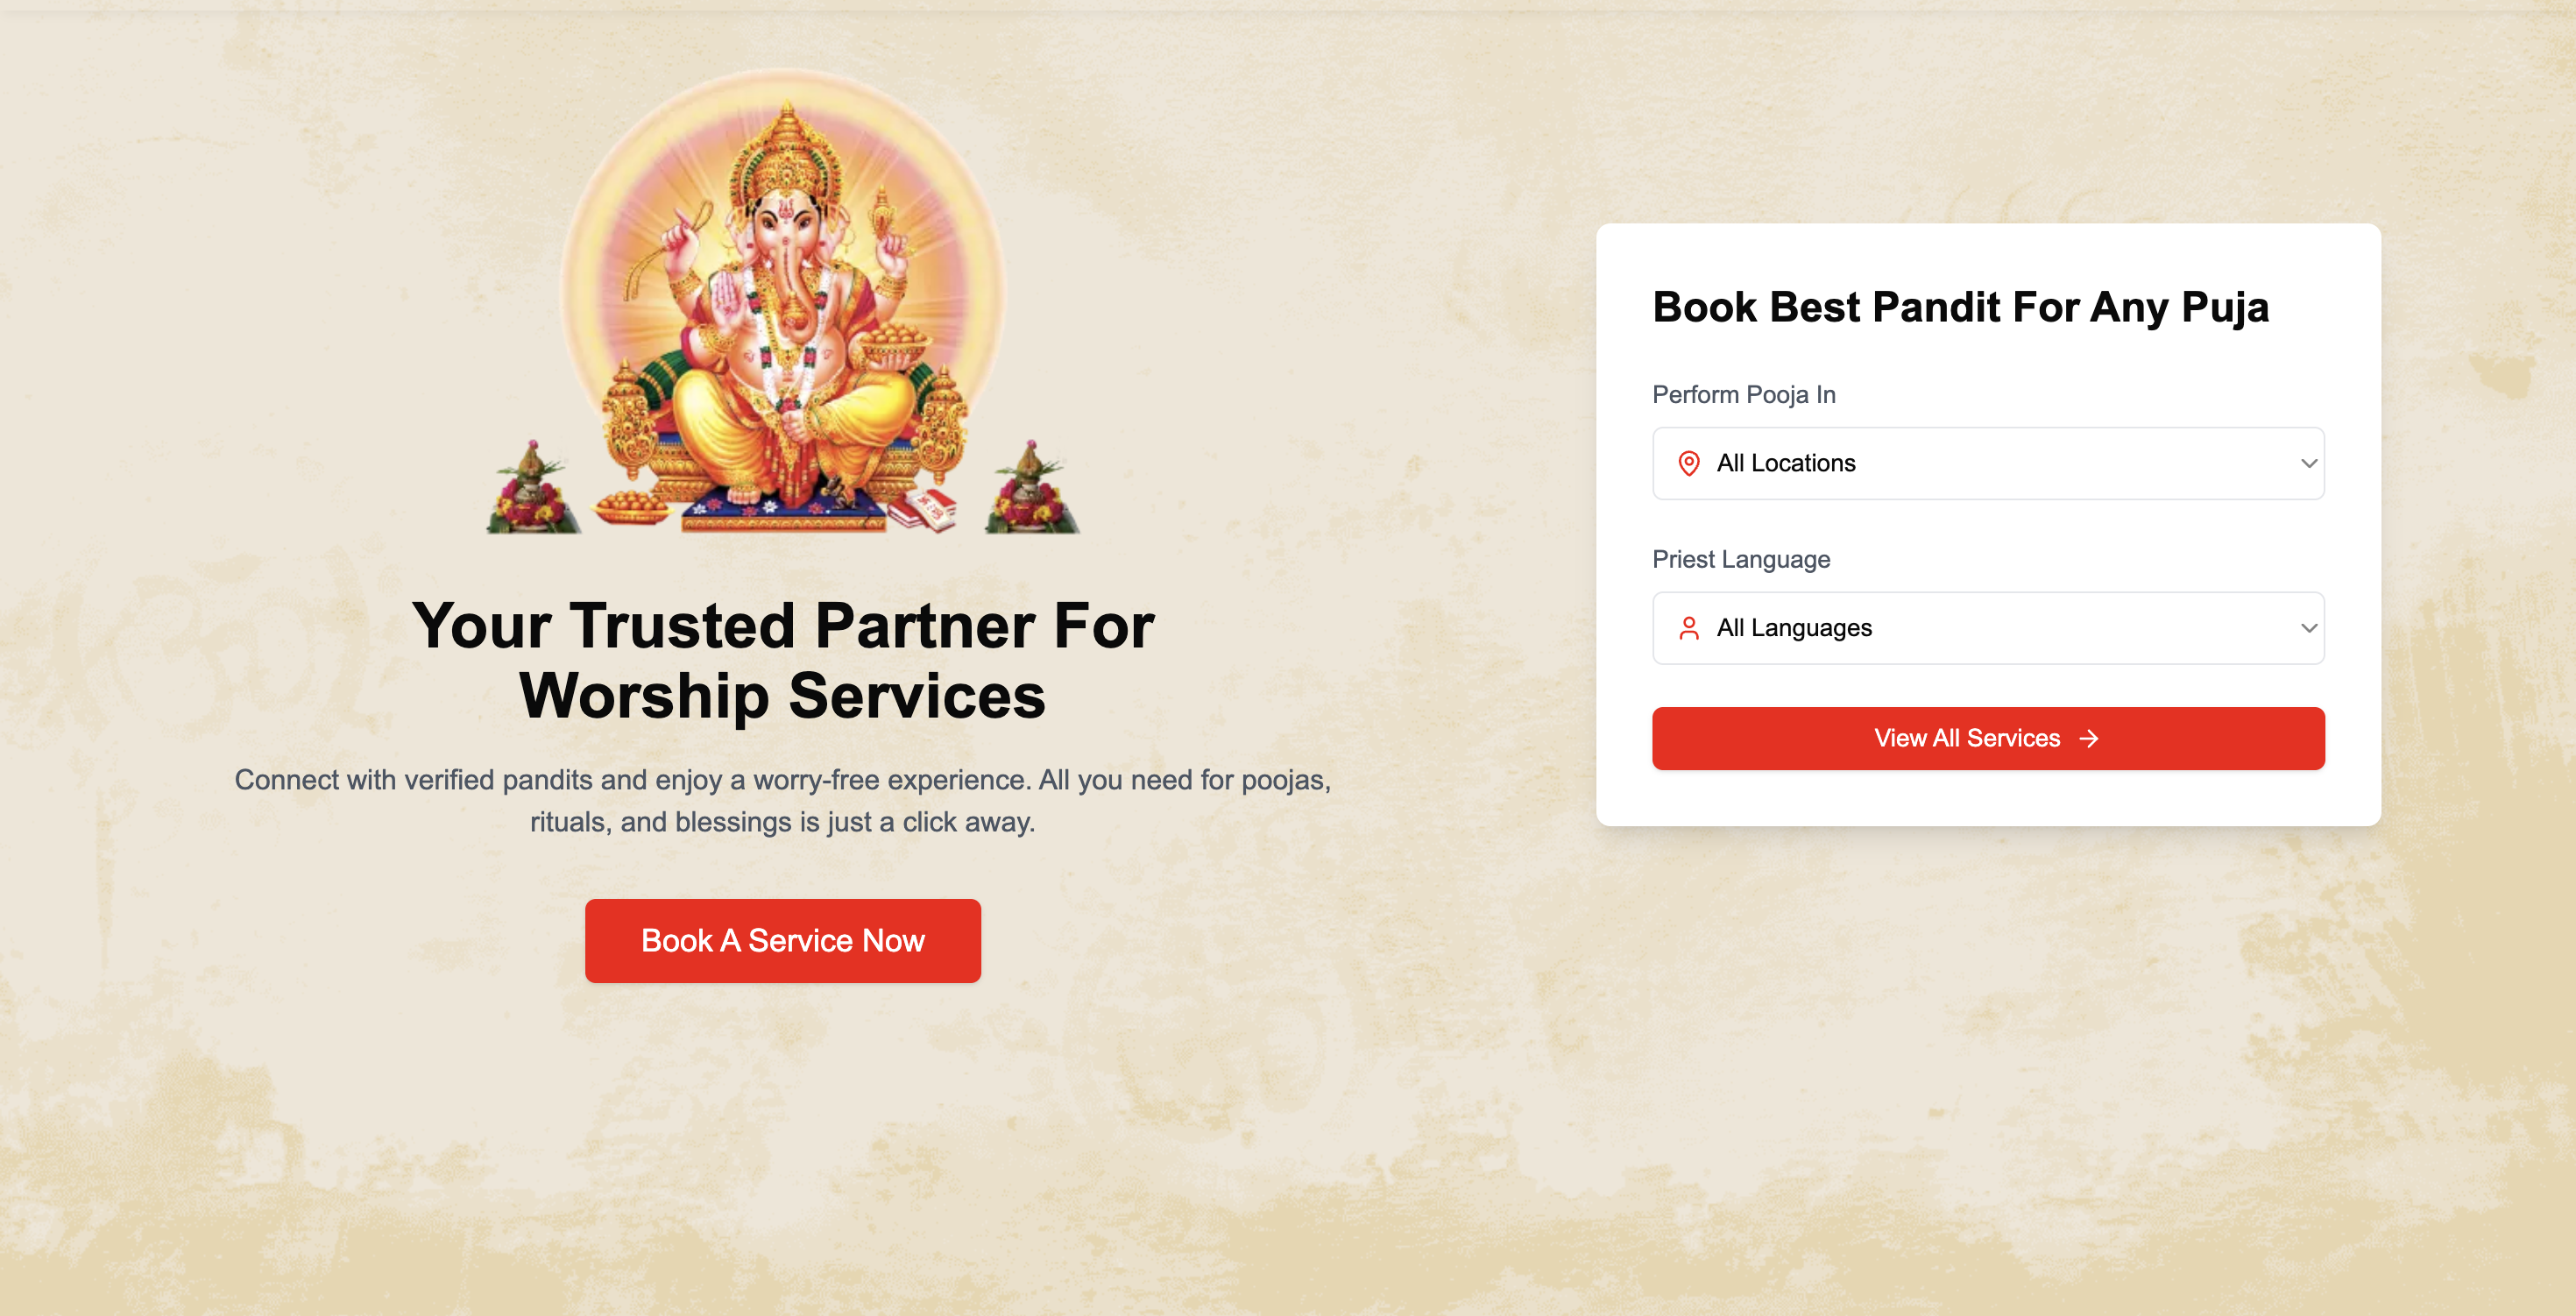Click Book A Service Now button
The width and height of the screenshot is (2576, 1316).
(782, 940)
